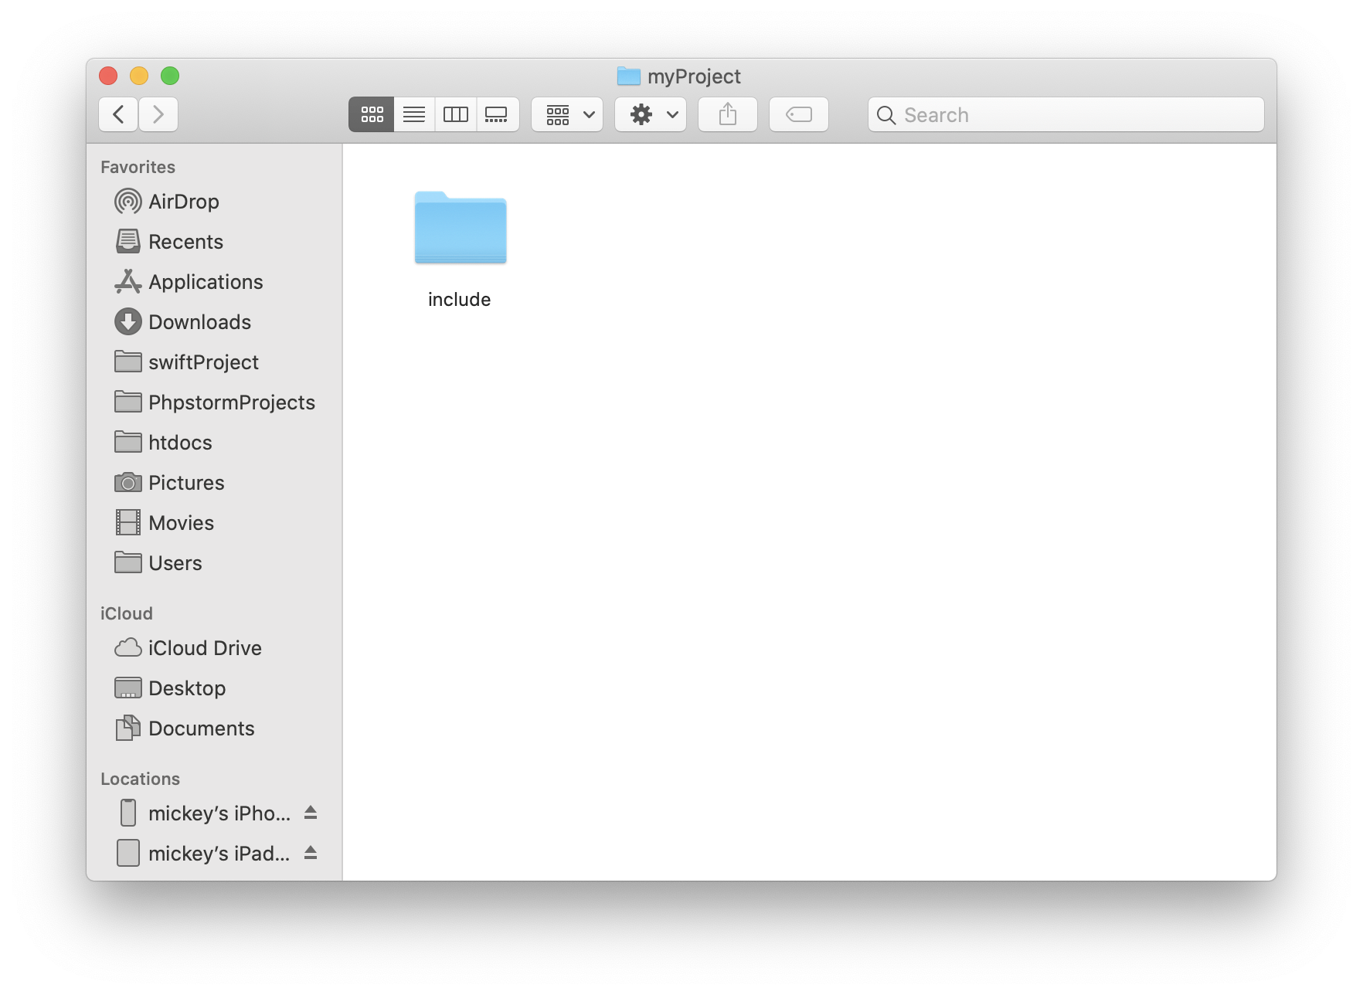The image size is (1363, 995).
Task: Open the PhpstormProjects sidebar folder
Action: point(215,402)
